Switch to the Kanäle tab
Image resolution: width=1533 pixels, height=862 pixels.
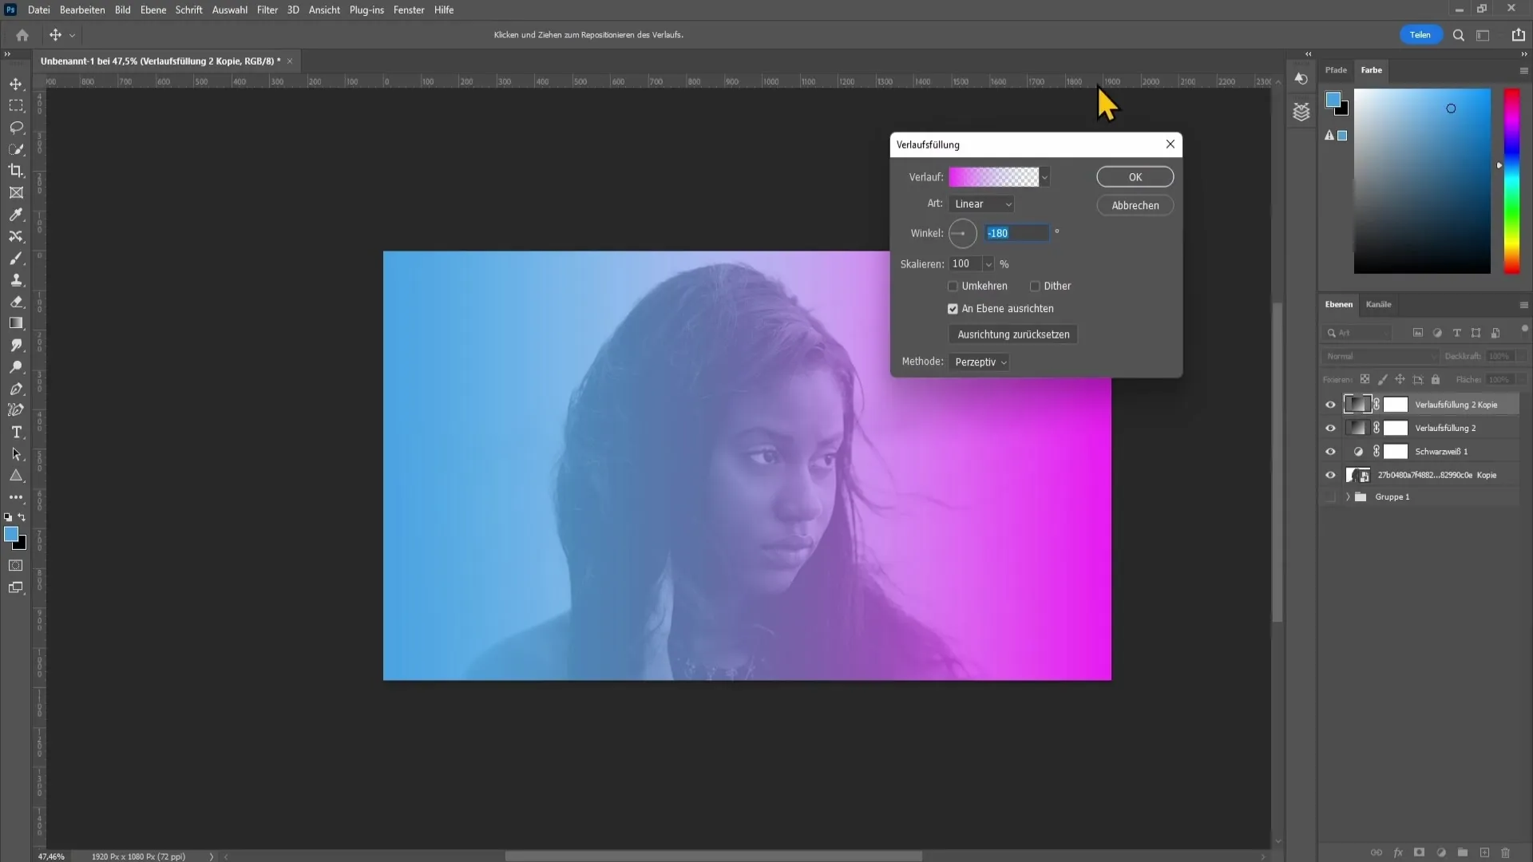[x=1378, y=304]
